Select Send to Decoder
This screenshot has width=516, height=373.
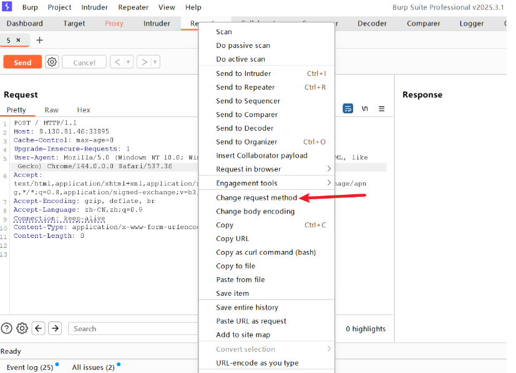click(266, 128)
